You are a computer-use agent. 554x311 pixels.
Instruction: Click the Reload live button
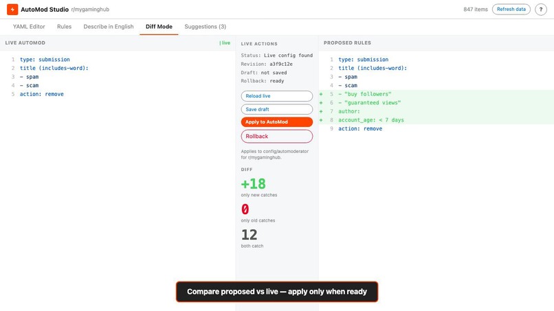pyautogui.click(x=276, y=96)
